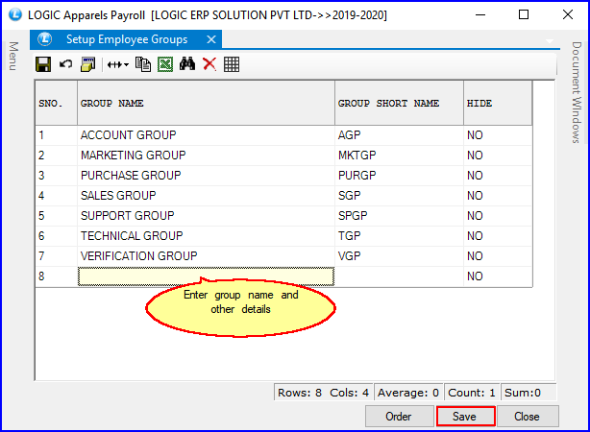Minimize the LOGIC Apparels Payroll window

[480, 14]
